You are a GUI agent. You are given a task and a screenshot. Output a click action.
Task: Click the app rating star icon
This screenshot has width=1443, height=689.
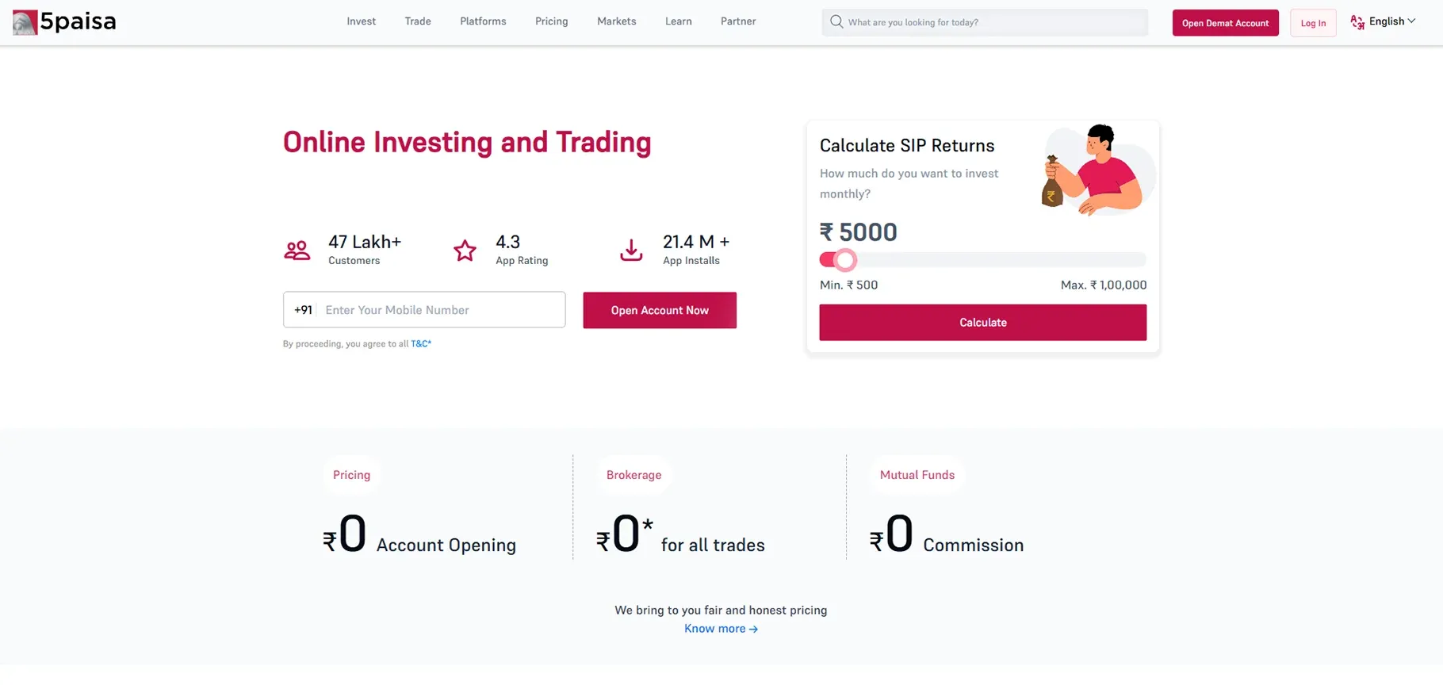point(465,251)
